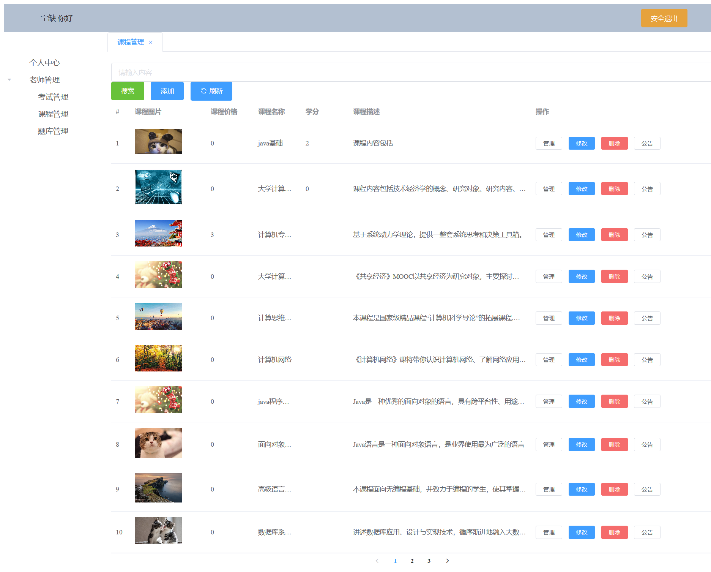Open the 考试管理 sidebar item

[52, 96]
